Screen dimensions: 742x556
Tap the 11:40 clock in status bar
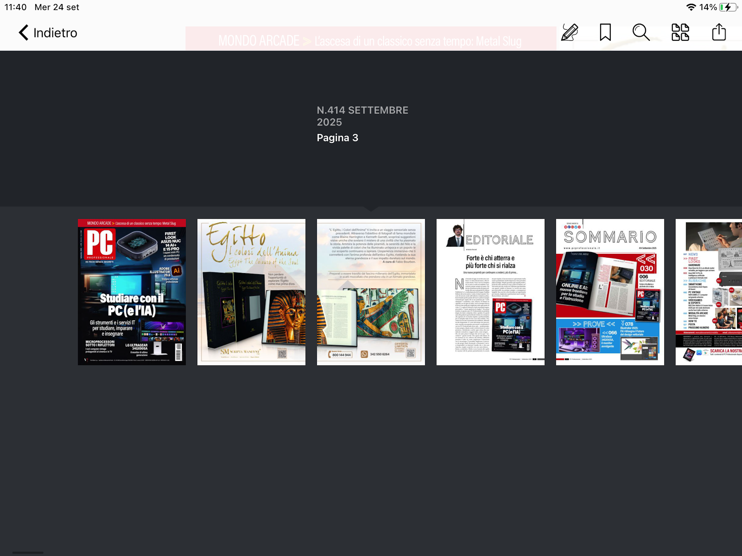point(15,7)
